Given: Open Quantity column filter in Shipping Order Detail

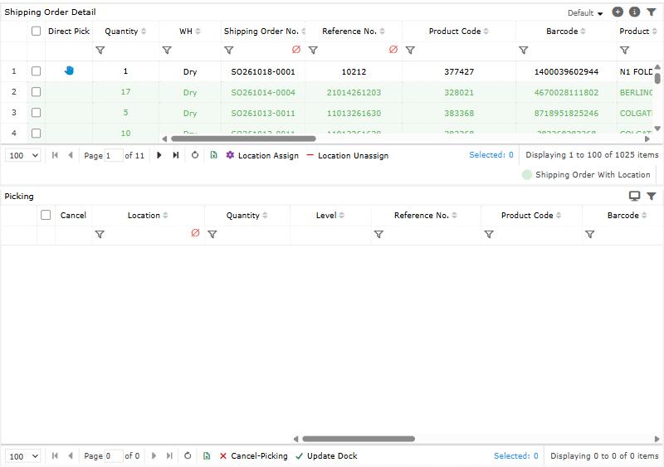Looking at the screenshot, I should (x=100, y=51).
